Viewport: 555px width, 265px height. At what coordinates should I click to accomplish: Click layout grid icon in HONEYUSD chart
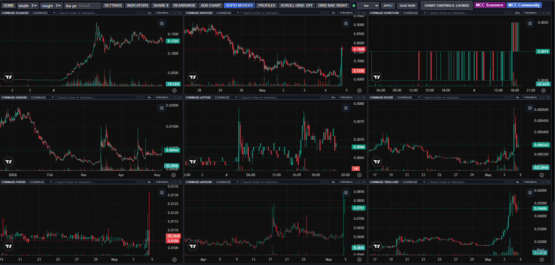(x=530, y=24)
